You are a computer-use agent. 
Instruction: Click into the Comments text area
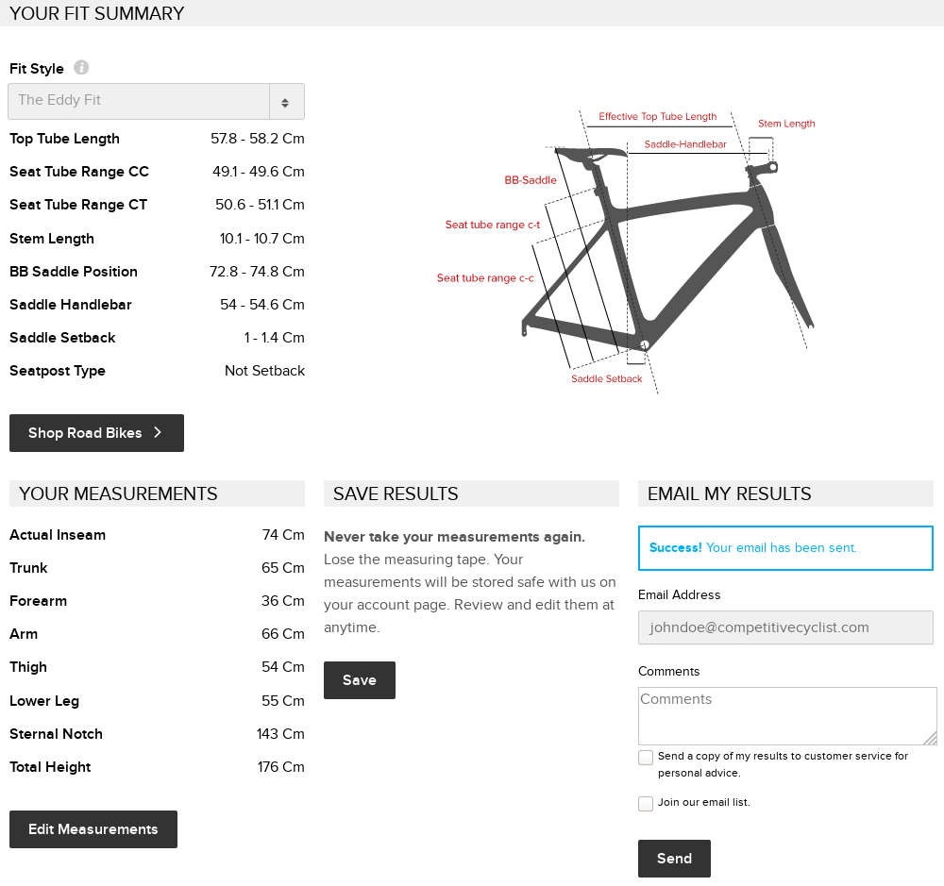[x=787, y=716]
